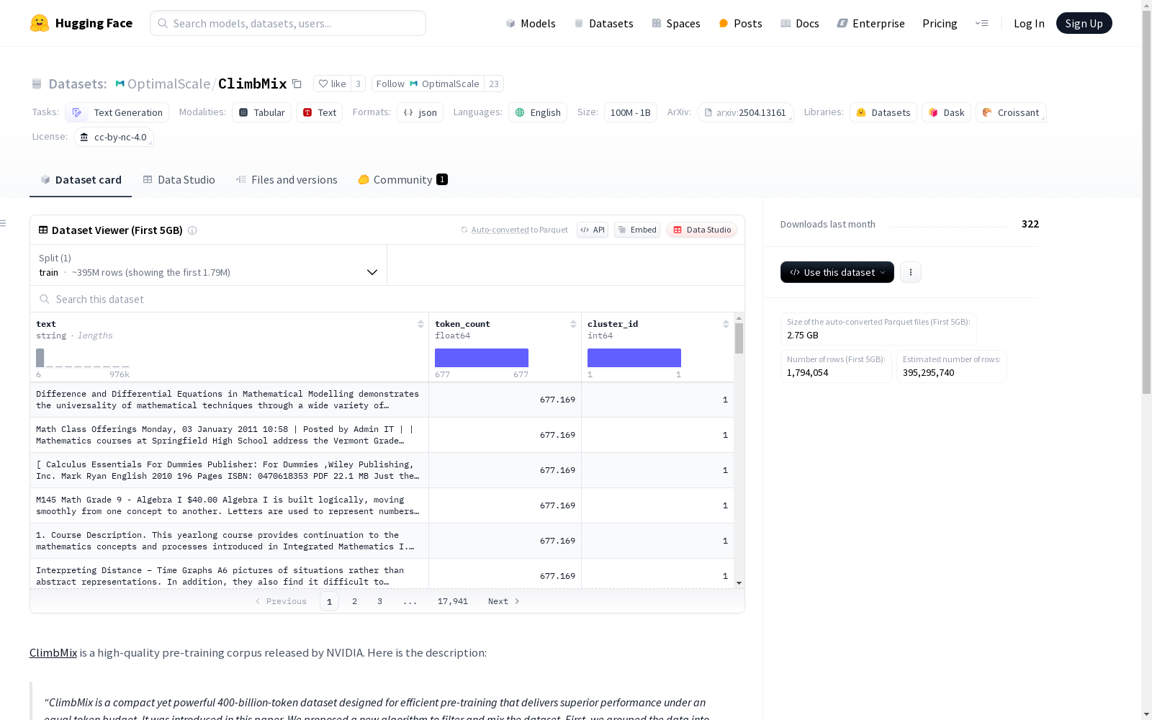Copy dataset name with the copy icon
Screen dimensions: 1152x720
pyautogui.click(x=297, y=84)
